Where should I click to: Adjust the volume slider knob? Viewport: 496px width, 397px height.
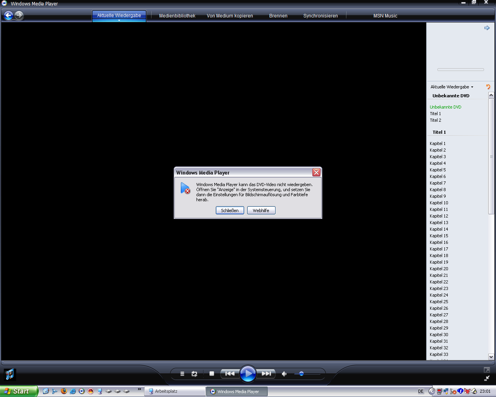(x=301, y=374)
